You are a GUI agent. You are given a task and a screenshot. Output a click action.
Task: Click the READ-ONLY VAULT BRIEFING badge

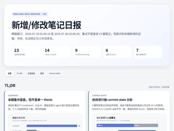[30, 14]
